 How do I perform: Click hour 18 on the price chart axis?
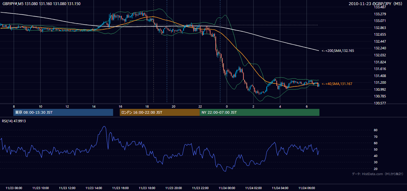[x=147, y=106]
